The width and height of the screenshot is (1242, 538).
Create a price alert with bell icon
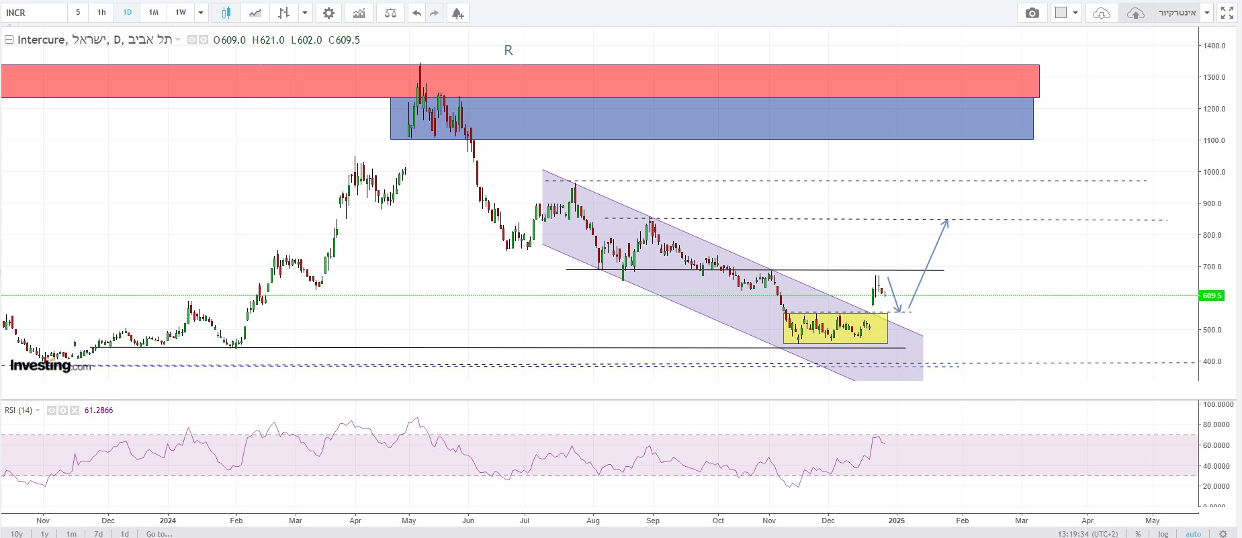pyautogui.click(x=457, y=13)
